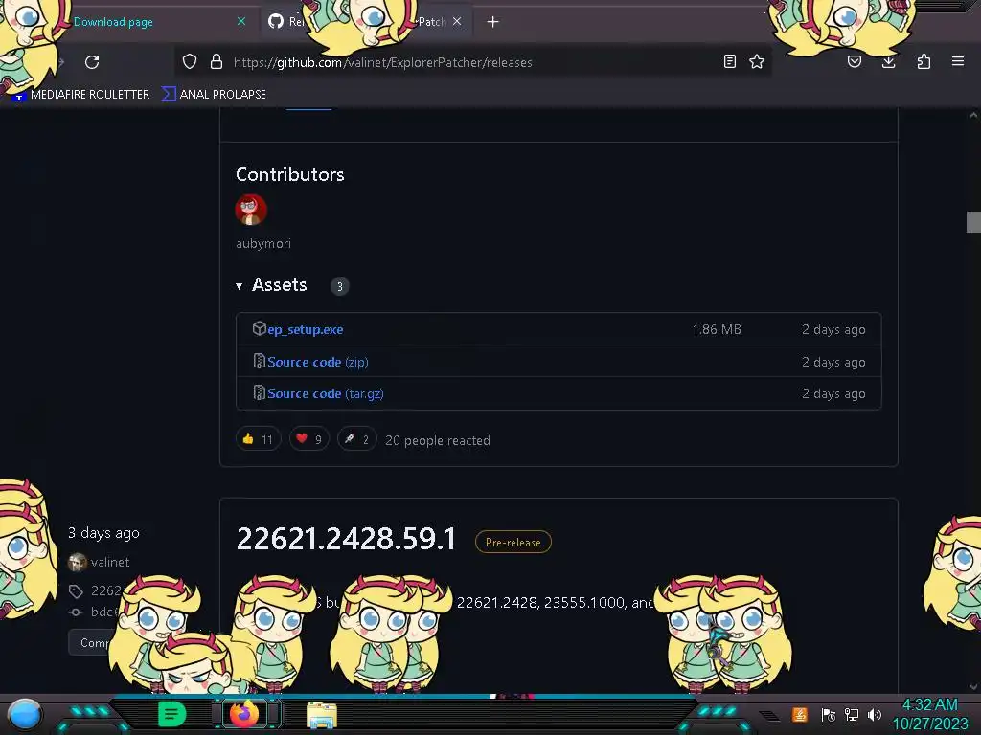Close the Download page tab
This screenshot has height=735, width=981.
coord(241,21)
